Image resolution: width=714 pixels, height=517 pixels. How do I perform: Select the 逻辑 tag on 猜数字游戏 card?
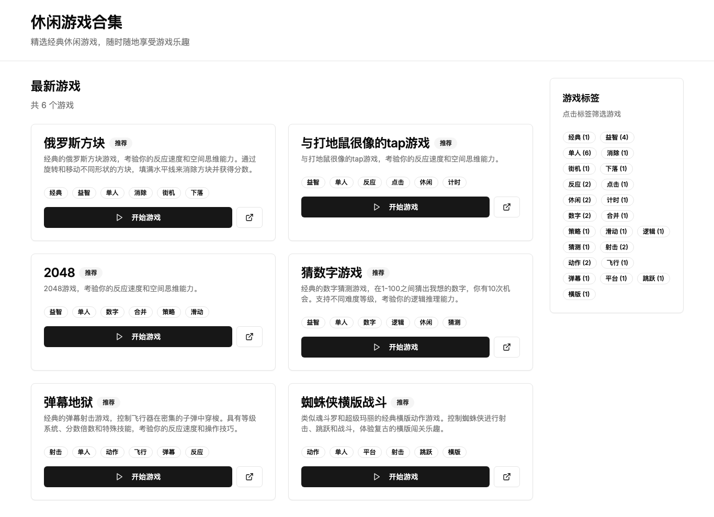coord(398,323)
